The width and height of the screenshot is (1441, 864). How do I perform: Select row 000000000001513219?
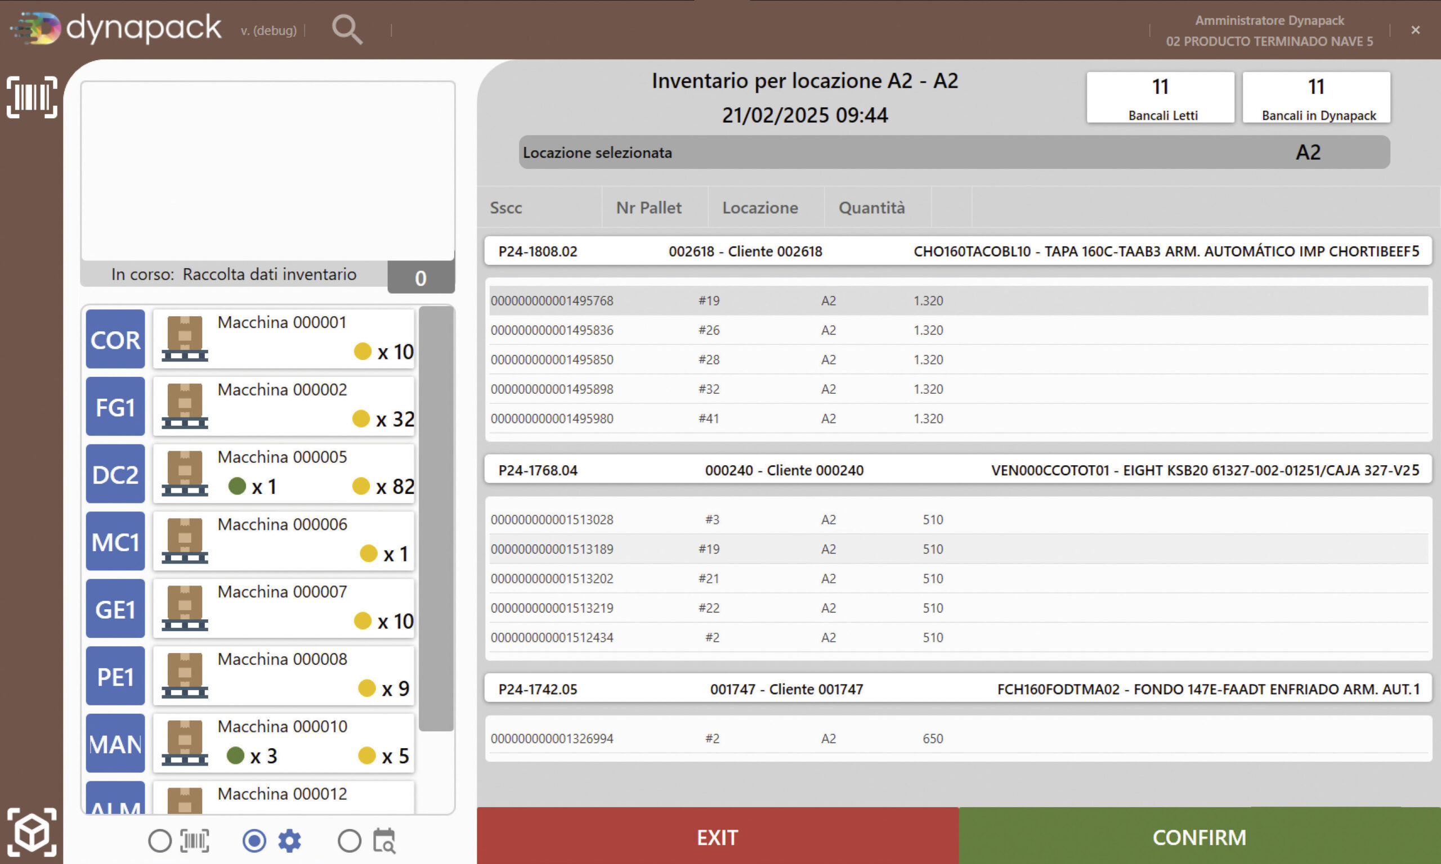pos(958,608)
